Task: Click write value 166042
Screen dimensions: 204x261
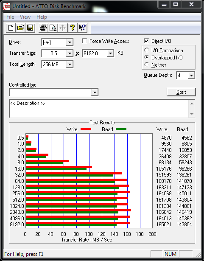Action: tap(164, 212)
